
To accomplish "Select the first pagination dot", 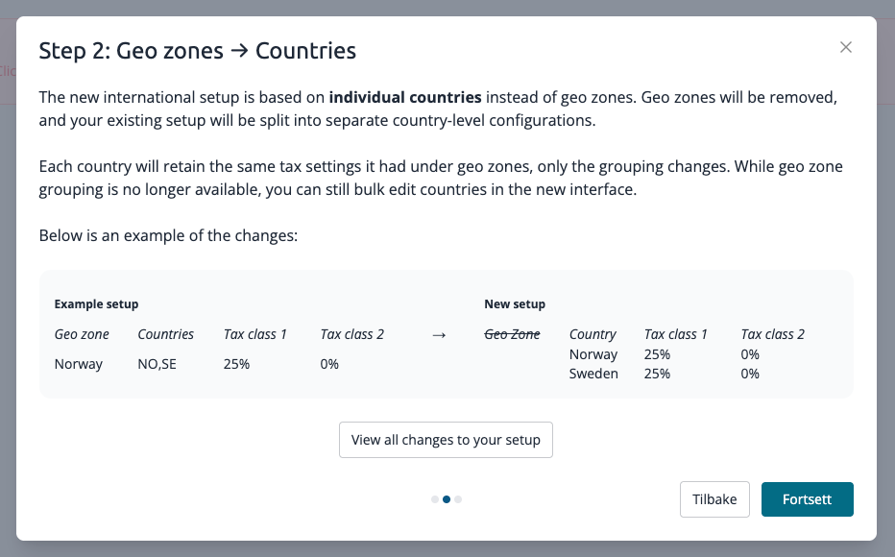I will click(x=435, y=499).
